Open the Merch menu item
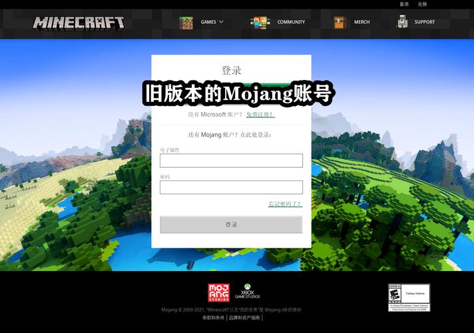The image size is (474, 333). [x=362, y=22]
